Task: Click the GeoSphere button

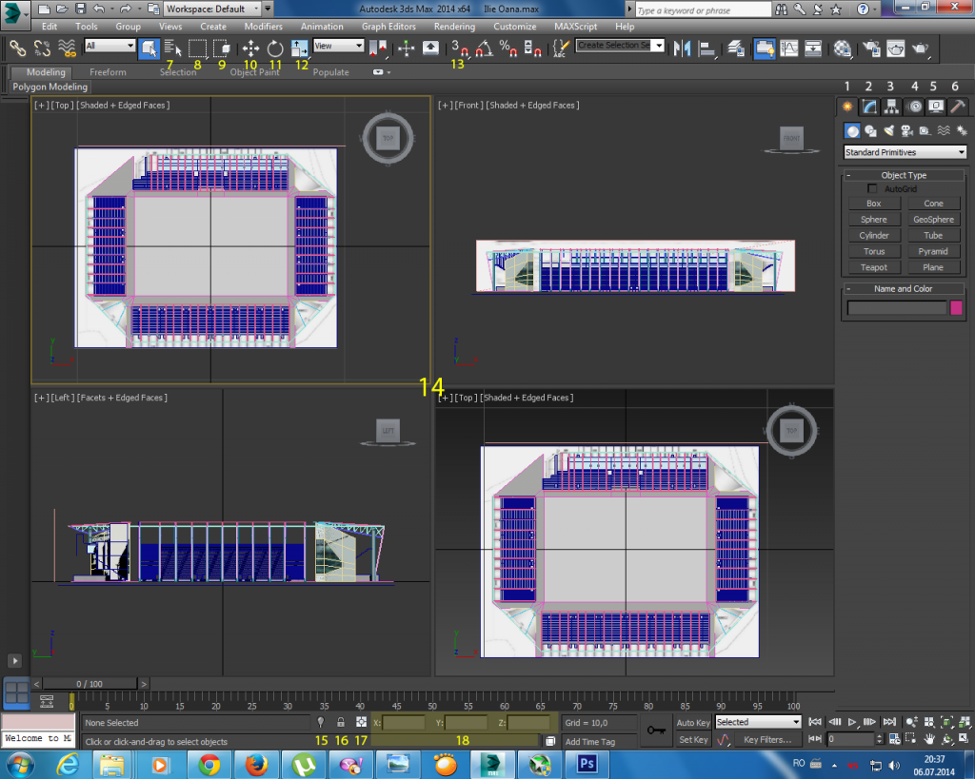Action: click(x=933, y=220)
